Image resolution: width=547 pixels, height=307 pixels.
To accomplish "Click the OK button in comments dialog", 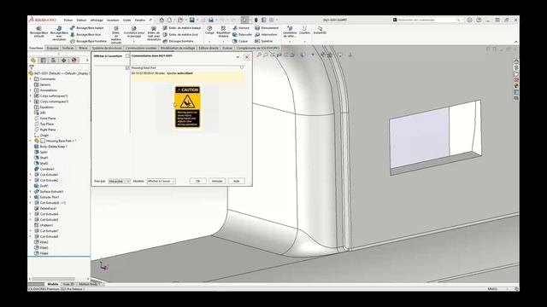I will (x=197, y=182).
